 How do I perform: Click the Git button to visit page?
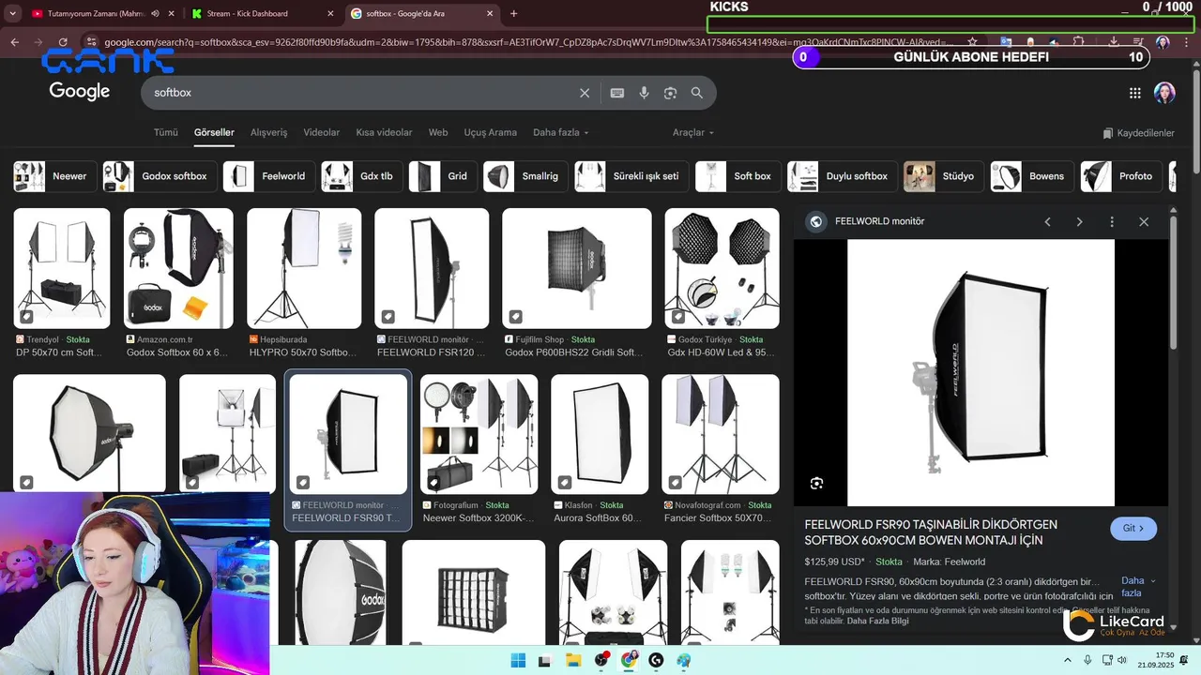1133,529
